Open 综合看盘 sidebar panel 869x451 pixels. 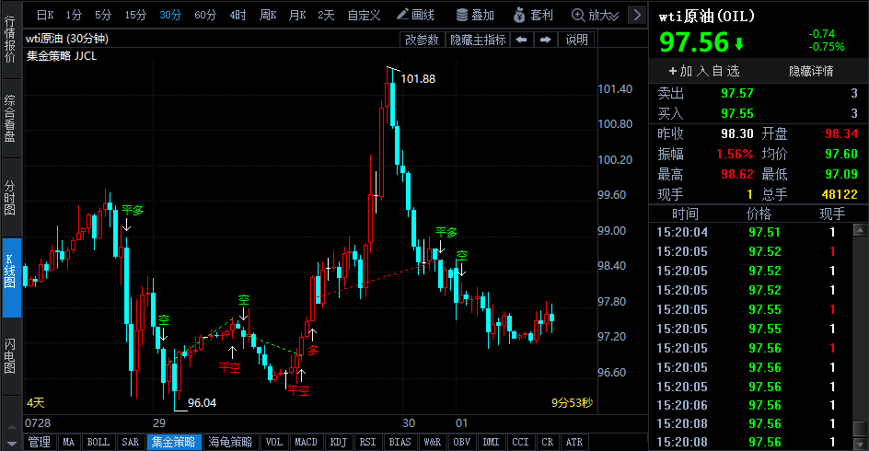coord(10,119)
